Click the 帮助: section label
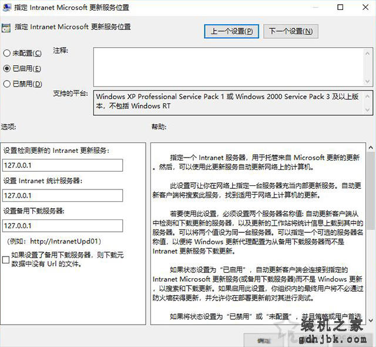Screen dimensions: 376x347 159,126
